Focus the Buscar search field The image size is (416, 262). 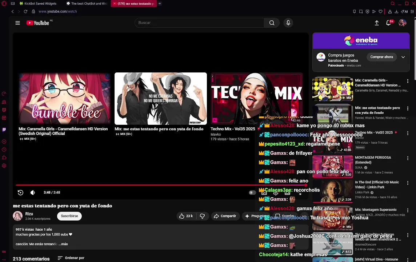200,23
